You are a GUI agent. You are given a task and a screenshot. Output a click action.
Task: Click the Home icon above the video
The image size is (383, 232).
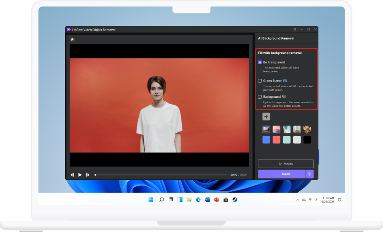point(72,39)
